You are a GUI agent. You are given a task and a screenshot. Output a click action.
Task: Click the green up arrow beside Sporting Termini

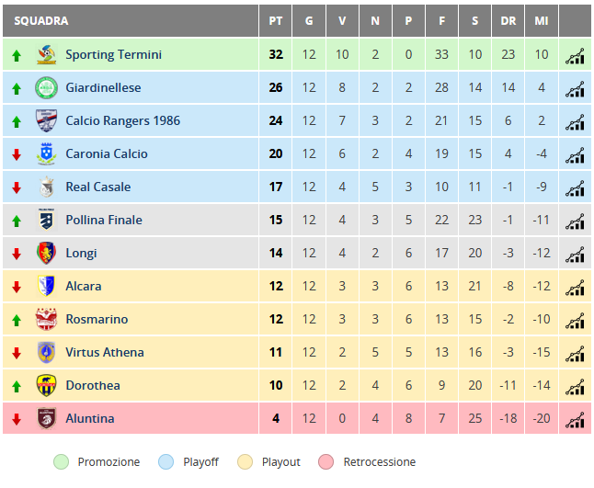17,56
